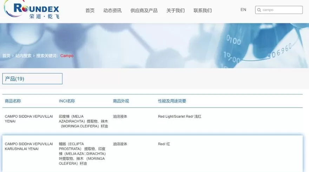Click the search magnifier icon
The image size is (309, 172).
259,10
